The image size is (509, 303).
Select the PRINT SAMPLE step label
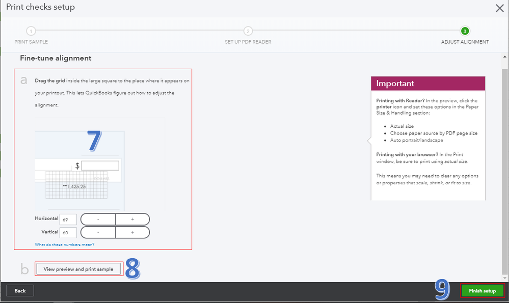pos(31,42)
